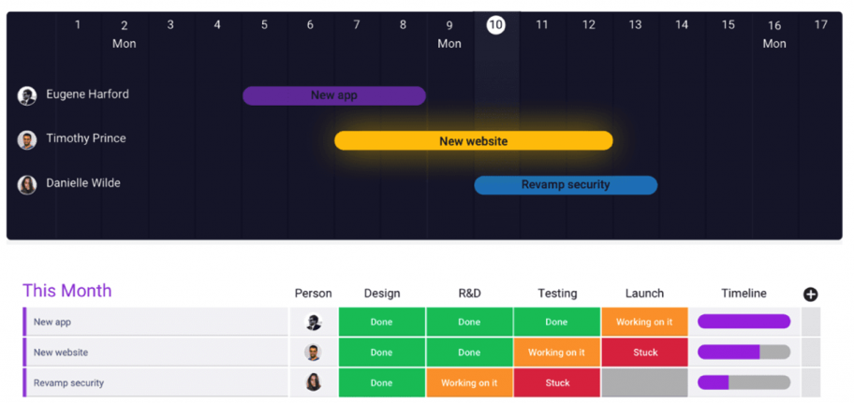Click Timothy Prince's avatar in timeline

(26, 139)
